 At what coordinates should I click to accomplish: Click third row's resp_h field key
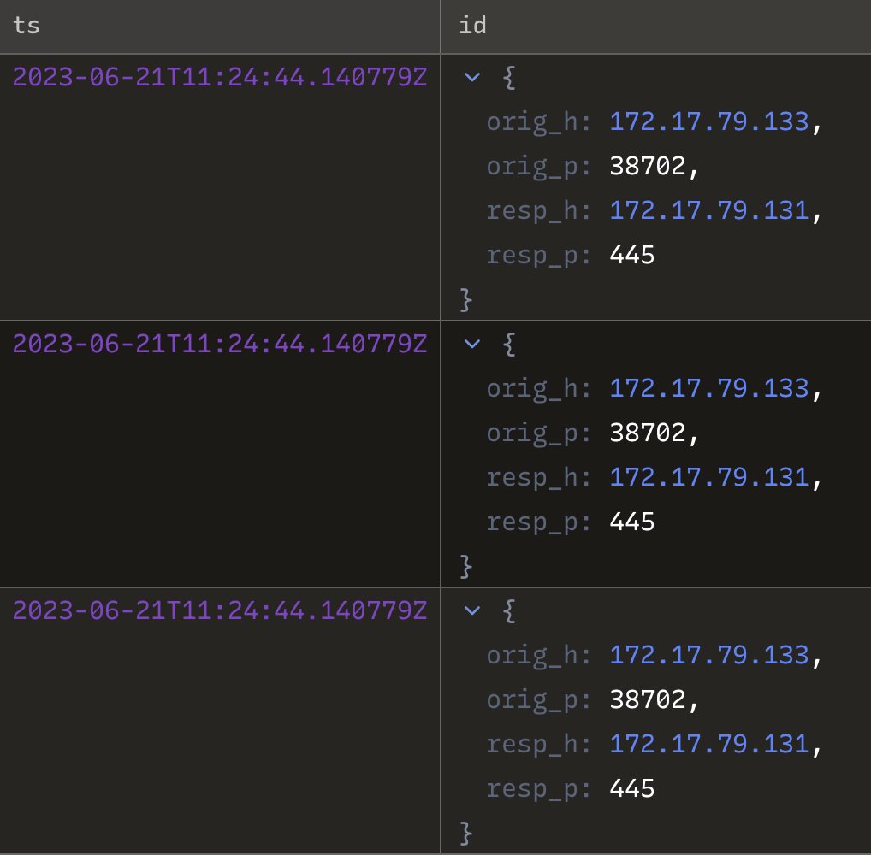(538, 744)
